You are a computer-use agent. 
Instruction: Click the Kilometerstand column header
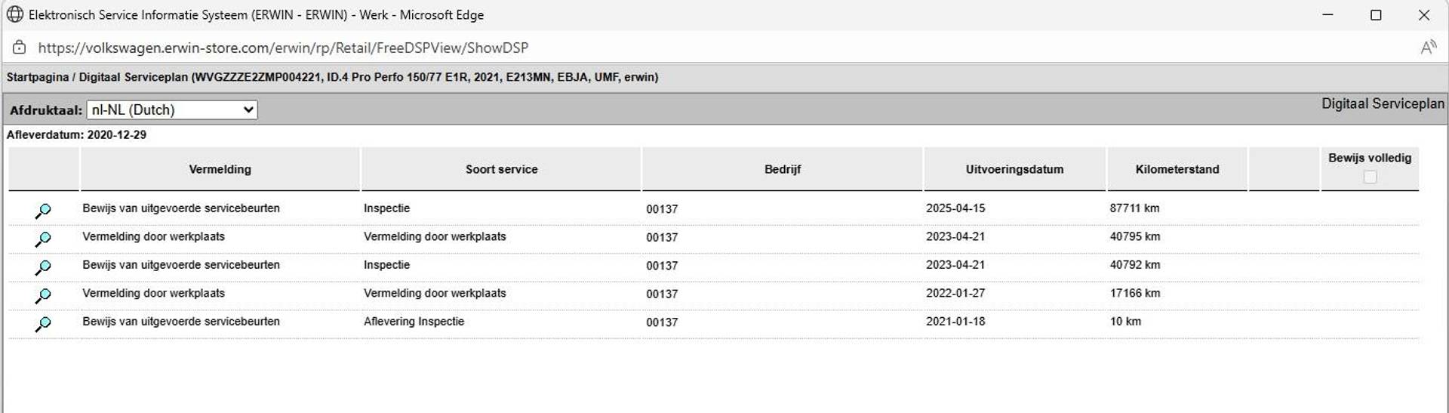click(1177, 169)
